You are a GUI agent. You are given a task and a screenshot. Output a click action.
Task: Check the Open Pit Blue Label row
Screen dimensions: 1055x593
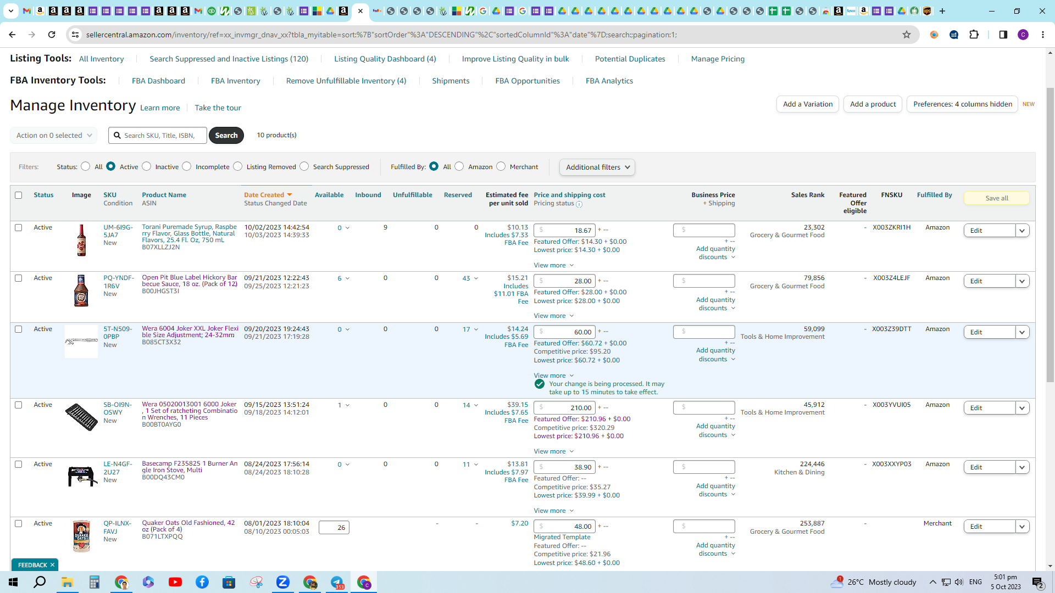(x=19, y=278)
